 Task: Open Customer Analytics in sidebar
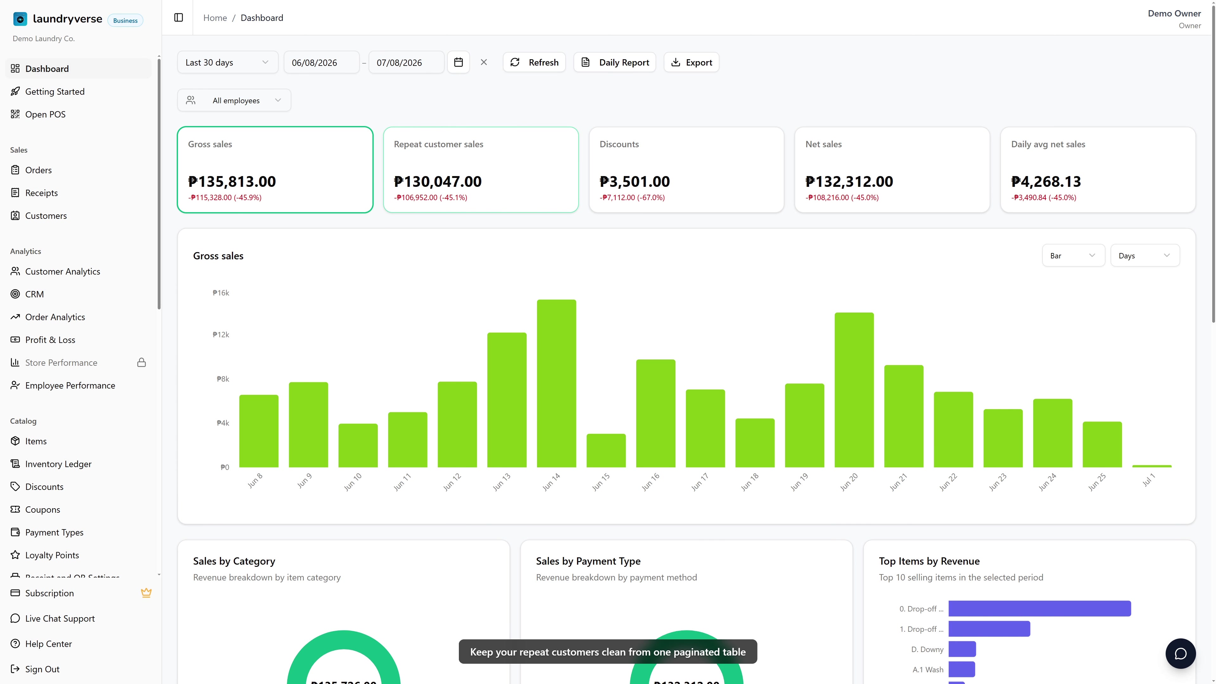[x=78, y=271]
